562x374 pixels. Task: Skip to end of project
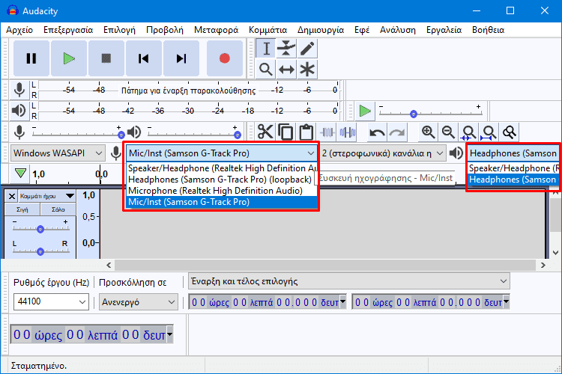pyautogui.click(x=181, y=58)
